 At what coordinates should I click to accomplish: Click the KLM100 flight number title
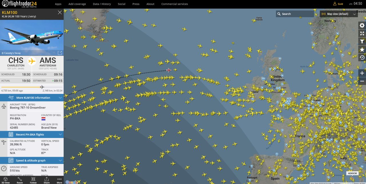(9, 12)
